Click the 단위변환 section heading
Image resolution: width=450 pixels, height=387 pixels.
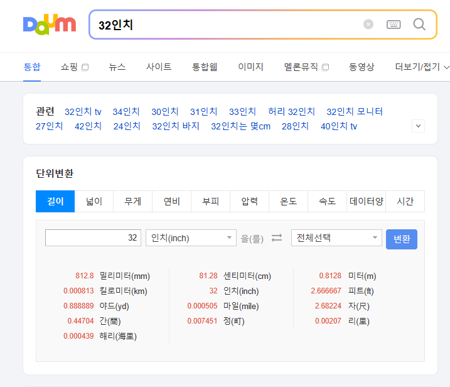pos(55,173)
